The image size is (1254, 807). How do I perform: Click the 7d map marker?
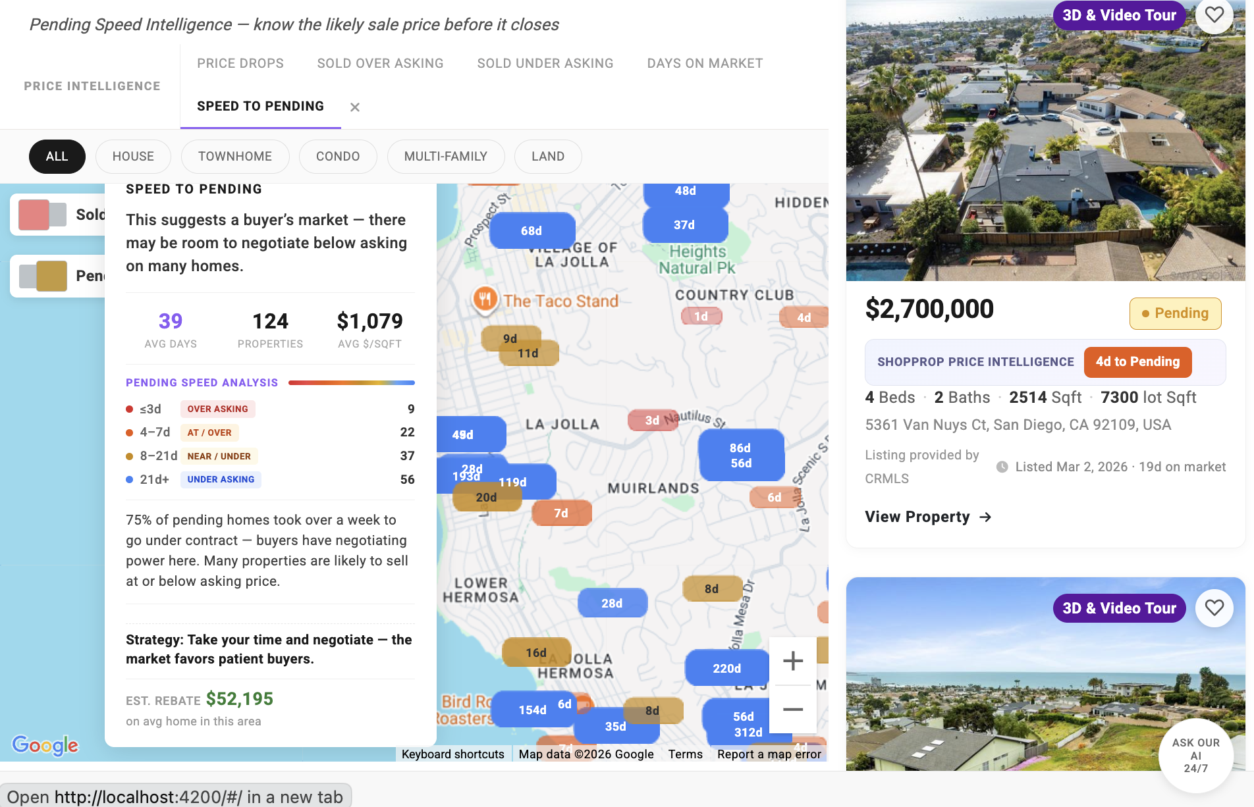coord(561,513)
